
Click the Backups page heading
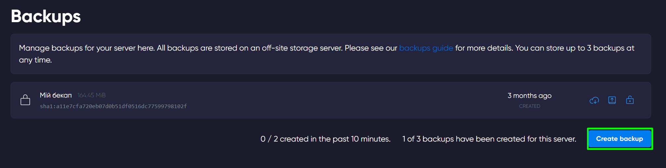(x=46, y=16)
